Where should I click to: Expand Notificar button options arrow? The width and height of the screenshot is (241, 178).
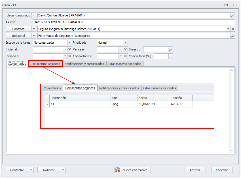63,170
